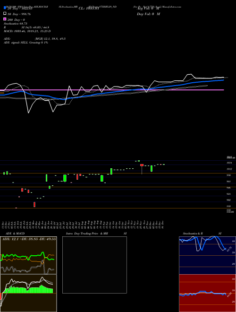This screenshot has width=236, height=312.
Task: Select the '50 Day = 998.76' legend text
Action: pyautogui.click(x=19, y=14)
